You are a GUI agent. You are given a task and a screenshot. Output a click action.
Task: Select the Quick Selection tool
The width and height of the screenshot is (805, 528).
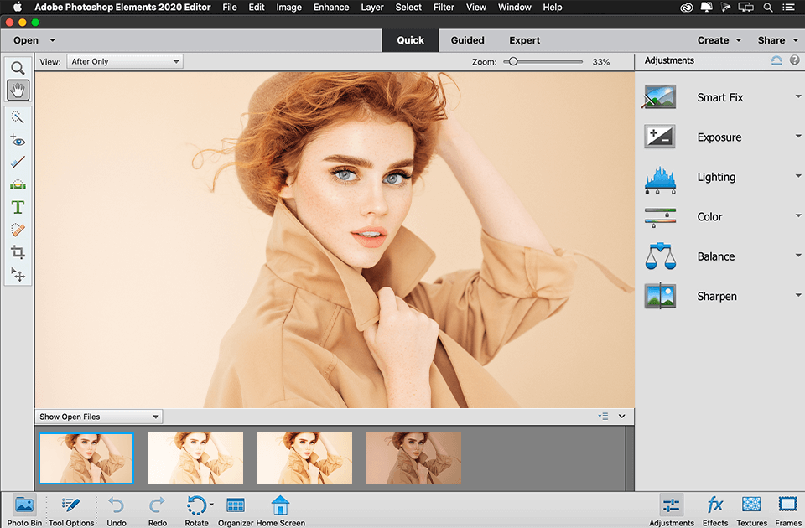(x=18, y=117)
